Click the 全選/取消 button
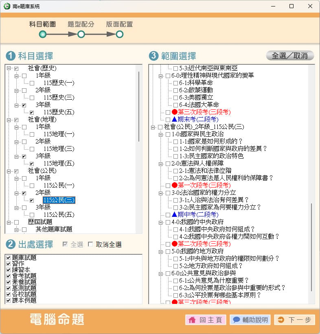Screen dimensions: 320x334 coord(290,56)
